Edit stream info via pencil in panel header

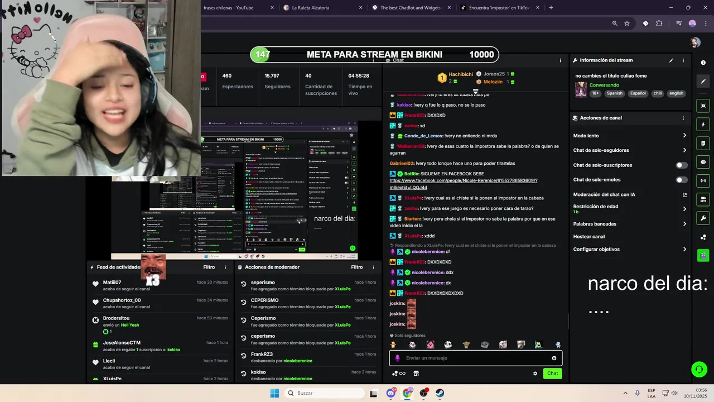click(x=671, y=60)
